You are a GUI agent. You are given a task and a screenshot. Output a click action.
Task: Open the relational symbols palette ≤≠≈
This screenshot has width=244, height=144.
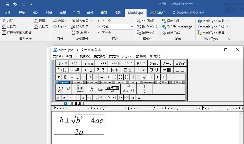(x=62, y=63)
